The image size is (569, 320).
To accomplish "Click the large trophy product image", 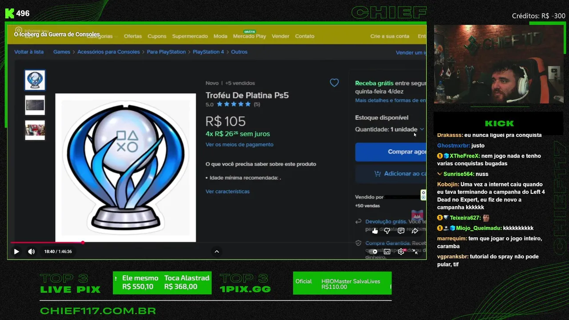I will point(125,168).
